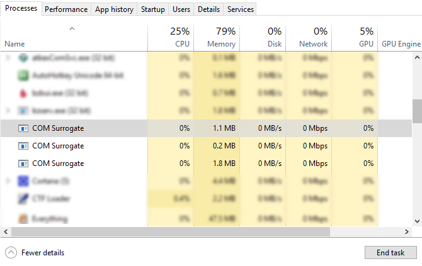The height and width of the screenshot is (266, 422).
Task: Open the Services tab
Action: click(241, 9)
